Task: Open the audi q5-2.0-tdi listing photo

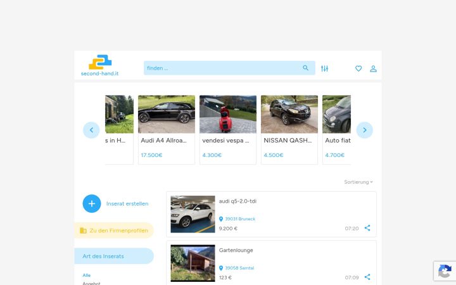Action: pos(193,214)
